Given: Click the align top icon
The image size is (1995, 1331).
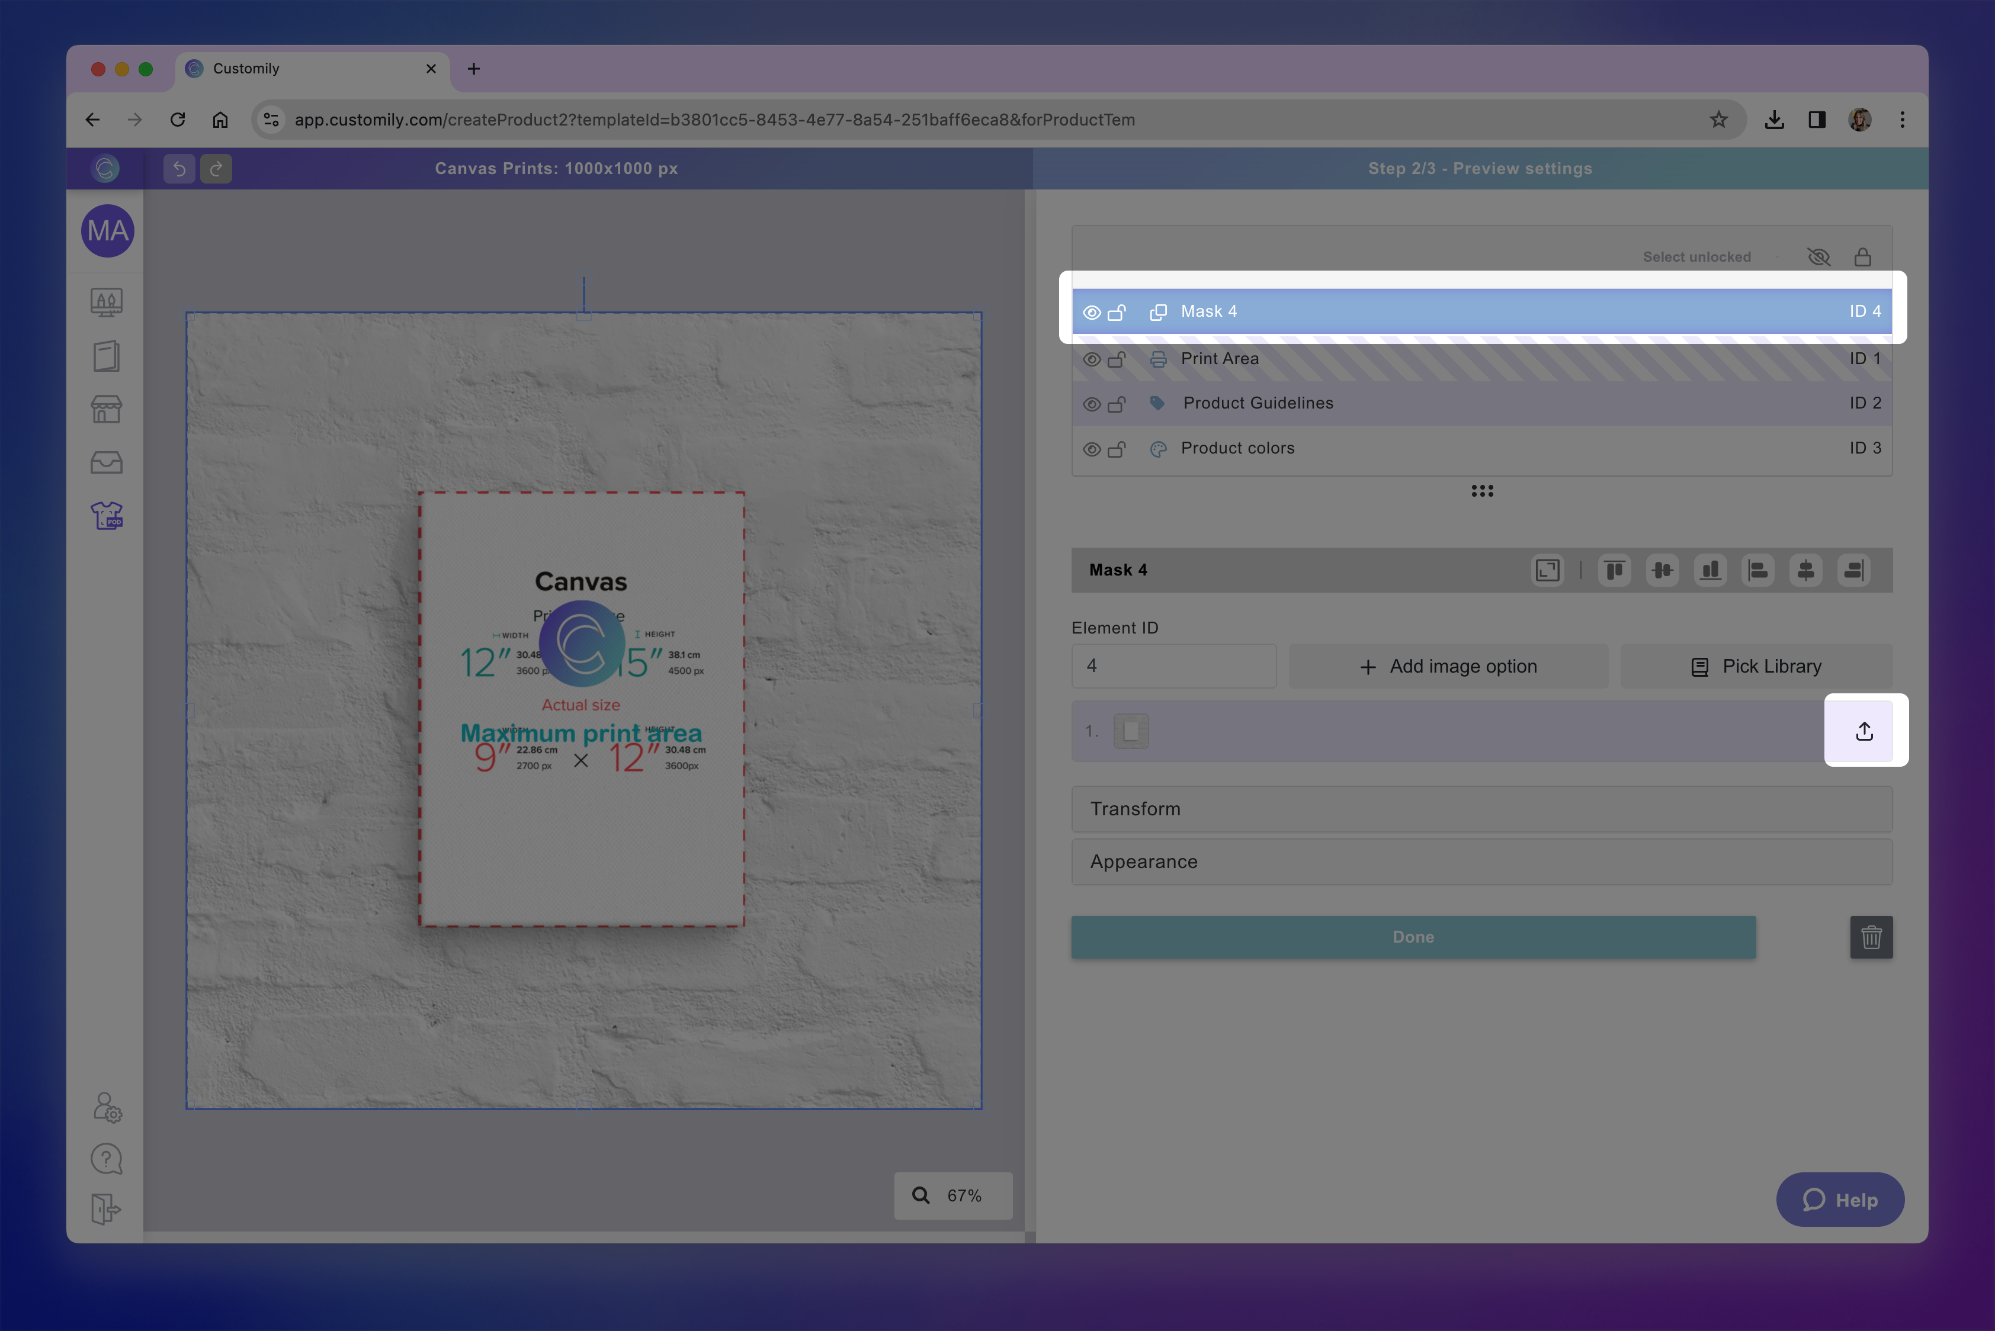Looking at the screenshot, I should tap(1615, 570).
